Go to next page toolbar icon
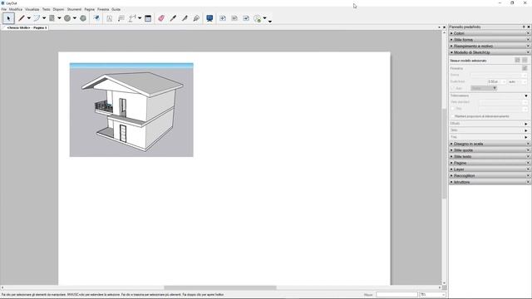This screenshot has width=532, height=299. [x=246, y=18]
